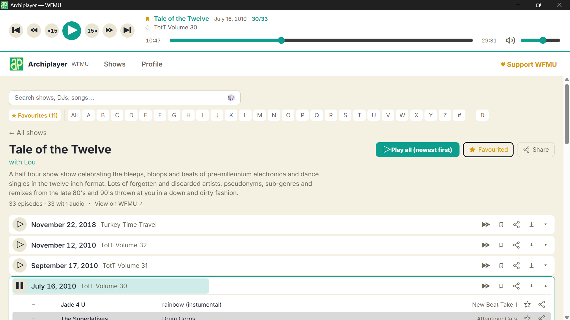Queue November 12, 2010 episode next
This screenshot has width=570, height=320.
pos(486,245)
